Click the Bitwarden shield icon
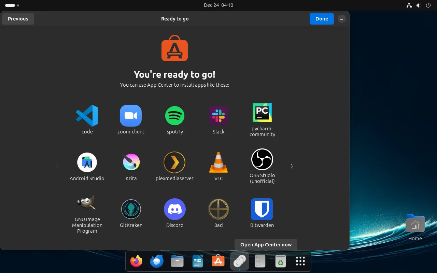437x273 pixels. [262, 209]
